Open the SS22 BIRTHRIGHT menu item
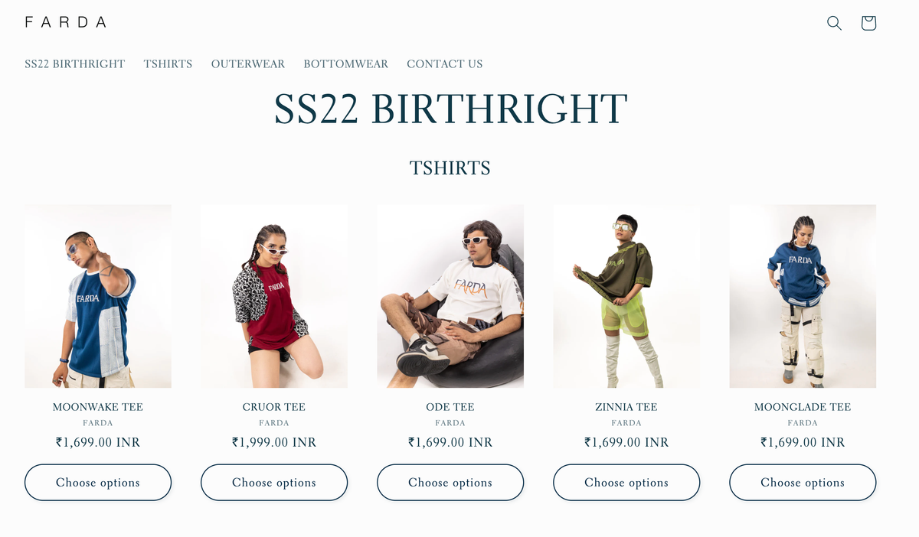The height and width of the screenshot is (537, 919). pyautogui.click(x=74, y=64)
